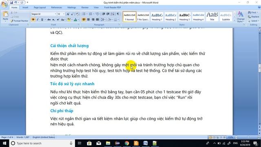The width and height of the screenshot is (261, 147).
Task: Click the Type here to search box
Action: pos(42,143)
